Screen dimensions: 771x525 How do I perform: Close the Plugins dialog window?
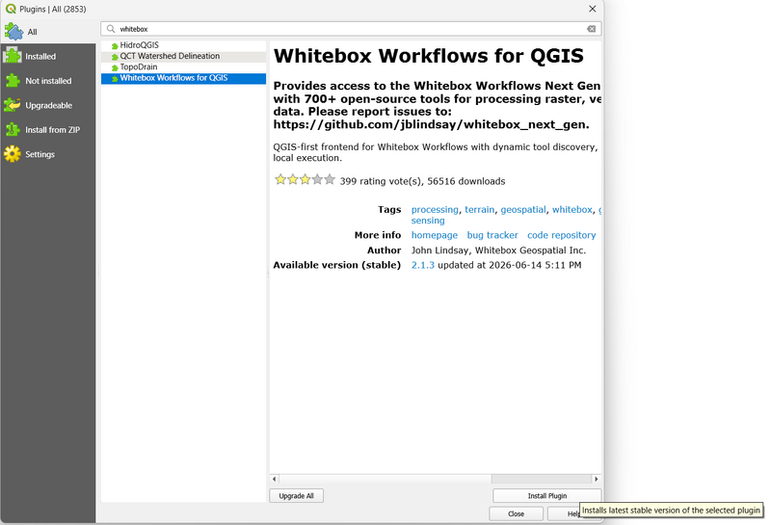[592, 9]
